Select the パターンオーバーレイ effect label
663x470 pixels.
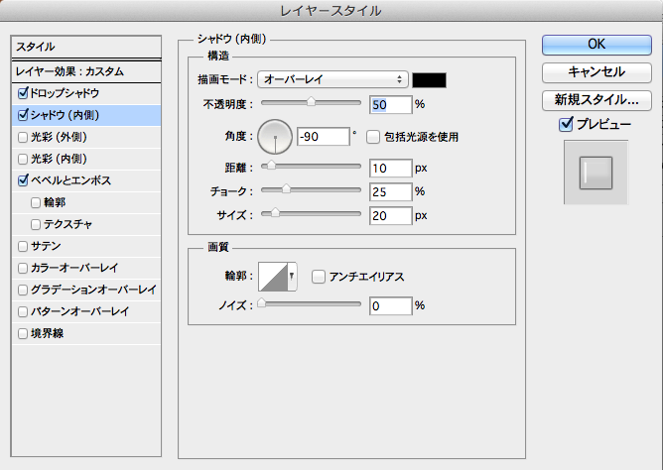pyautogui.click(x=80, y=311)
